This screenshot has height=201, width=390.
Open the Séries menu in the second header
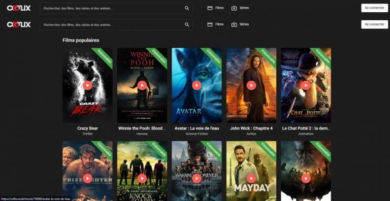tap(244, 24)
